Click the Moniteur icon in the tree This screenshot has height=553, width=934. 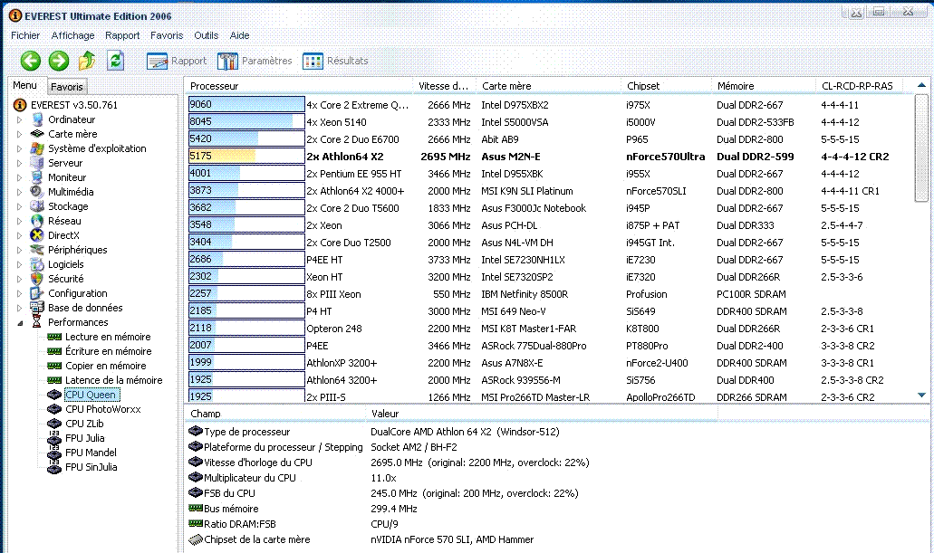37,177
